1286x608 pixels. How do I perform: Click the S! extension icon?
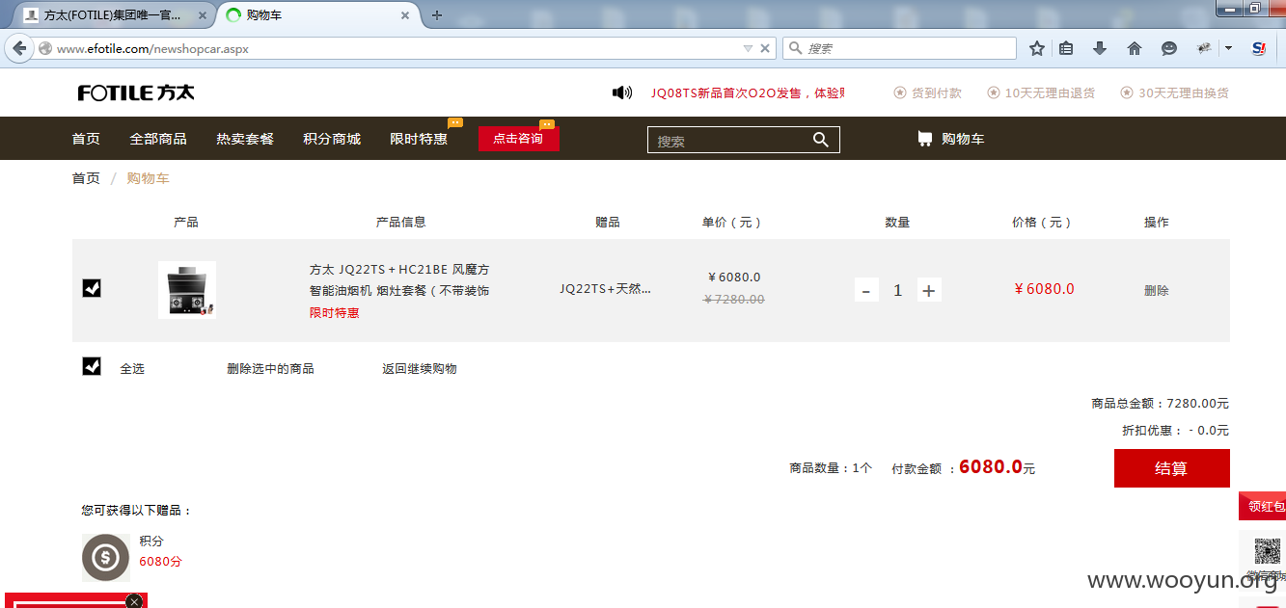tap(1259, 48)
